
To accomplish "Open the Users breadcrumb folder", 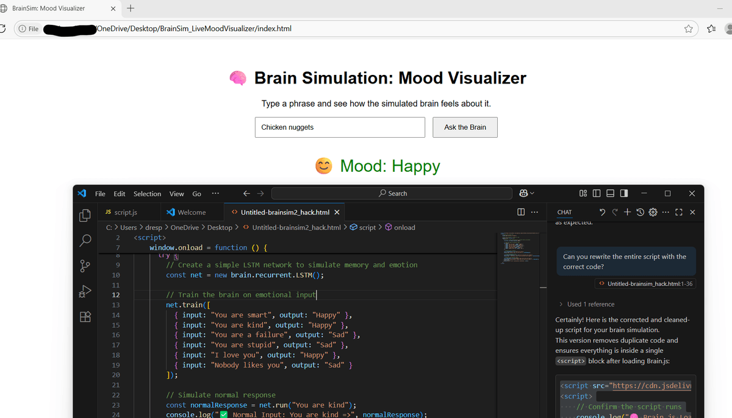I will (128, 227).
